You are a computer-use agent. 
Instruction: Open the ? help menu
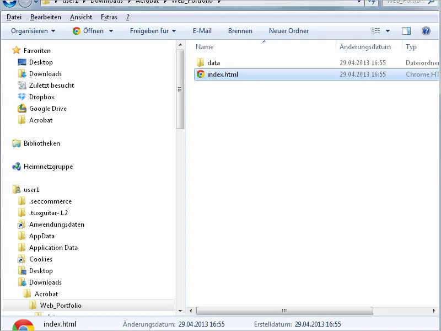point(128,17)
